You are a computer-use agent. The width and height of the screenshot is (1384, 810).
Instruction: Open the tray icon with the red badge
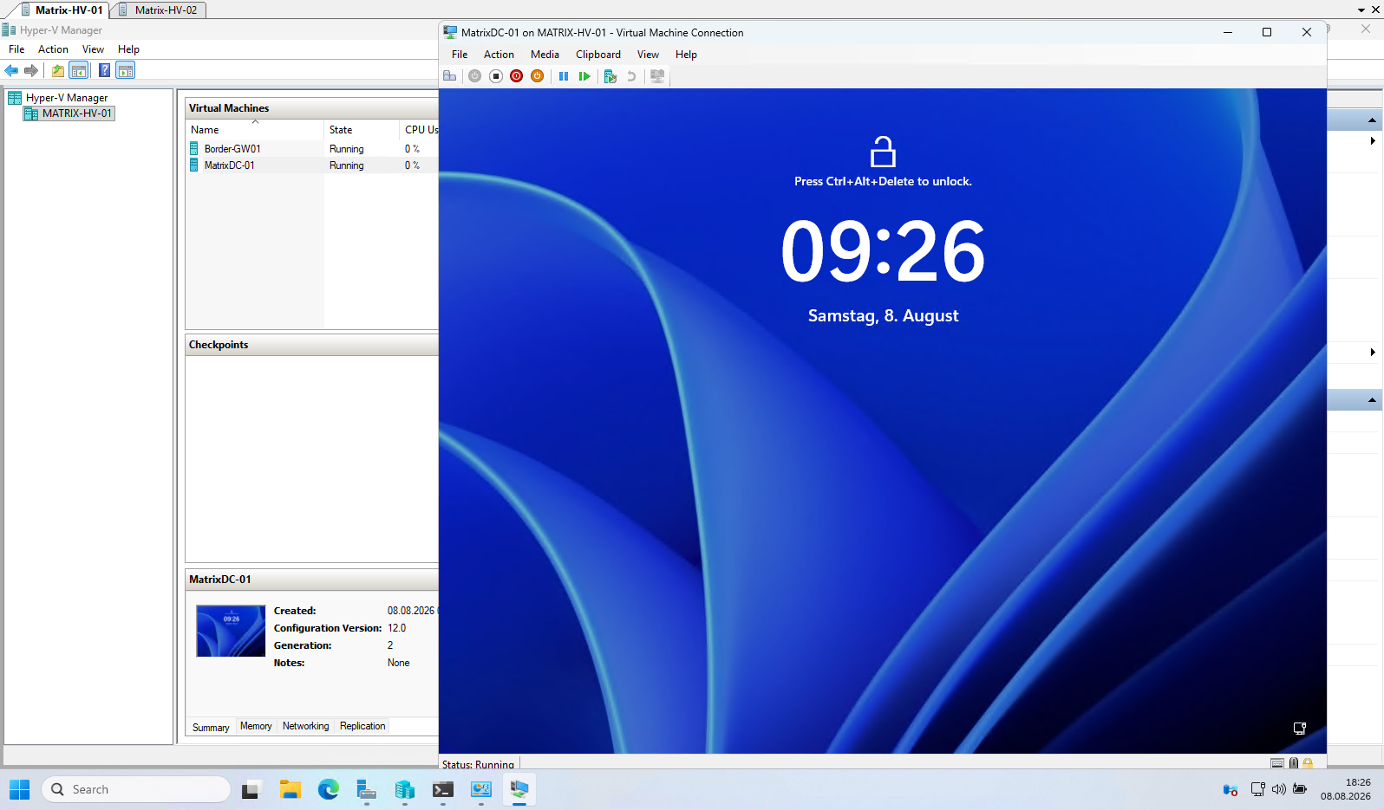coord(1230,789)
